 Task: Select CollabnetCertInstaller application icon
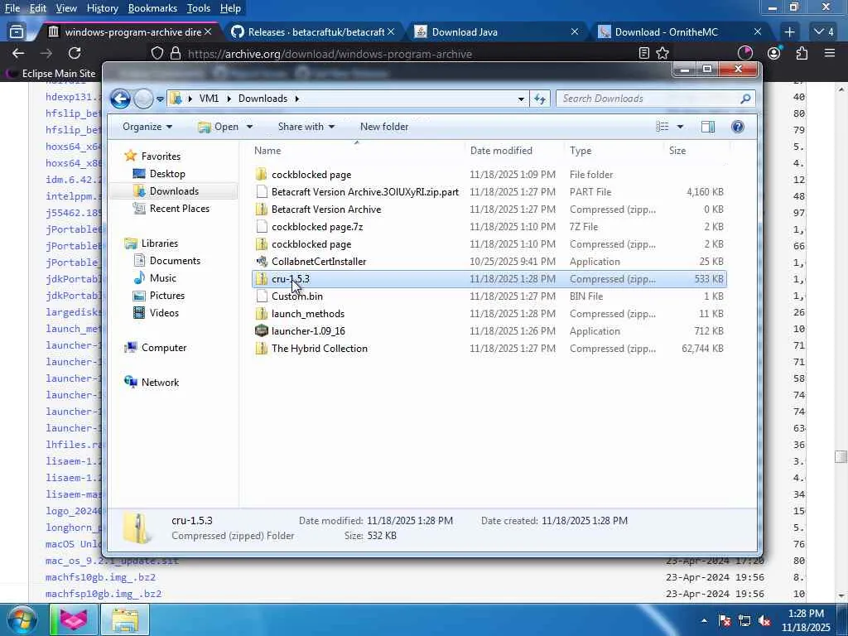[x=261, y=261]
